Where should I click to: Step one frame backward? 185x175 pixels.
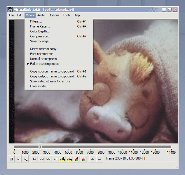click(x=41, y=159)
